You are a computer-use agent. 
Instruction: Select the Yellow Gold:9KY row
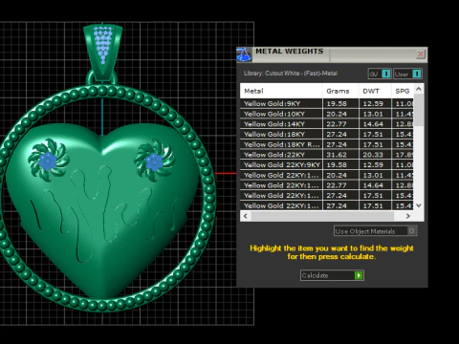click(x=327, y=103)
